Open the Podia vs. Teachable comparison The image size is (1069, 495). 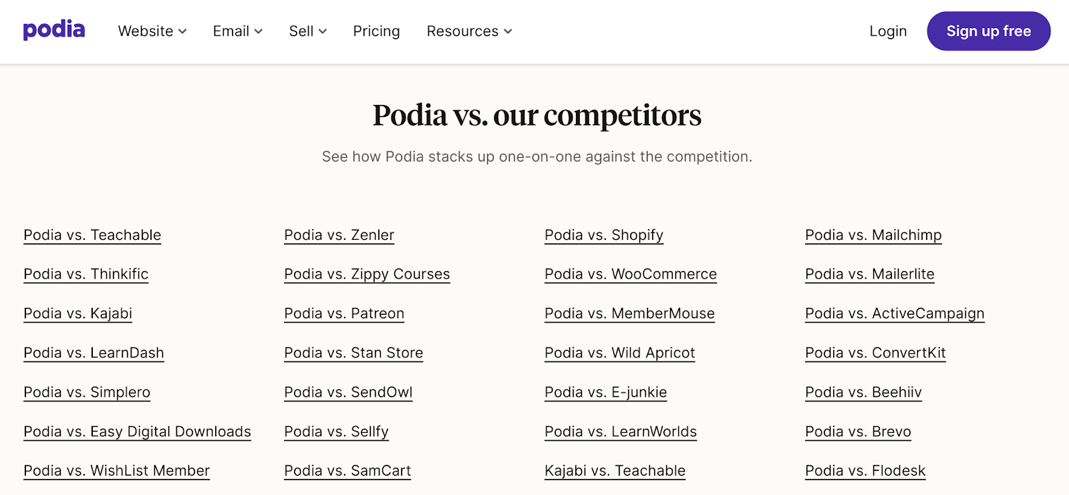tap(92, 235)
